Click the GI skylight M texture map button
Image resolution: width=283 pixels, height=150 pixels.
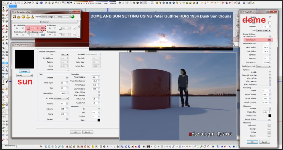pyautogui.click(x=43, y=28)
